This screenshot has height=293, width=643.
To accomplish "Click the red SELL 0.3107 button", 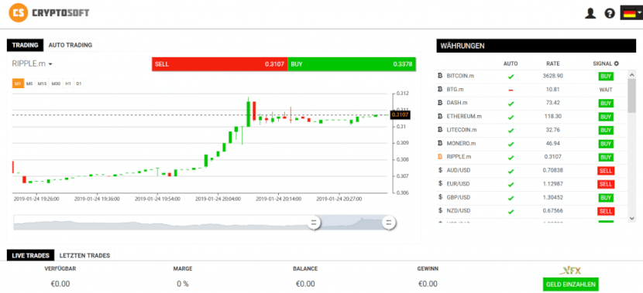I will pos(219,64).
